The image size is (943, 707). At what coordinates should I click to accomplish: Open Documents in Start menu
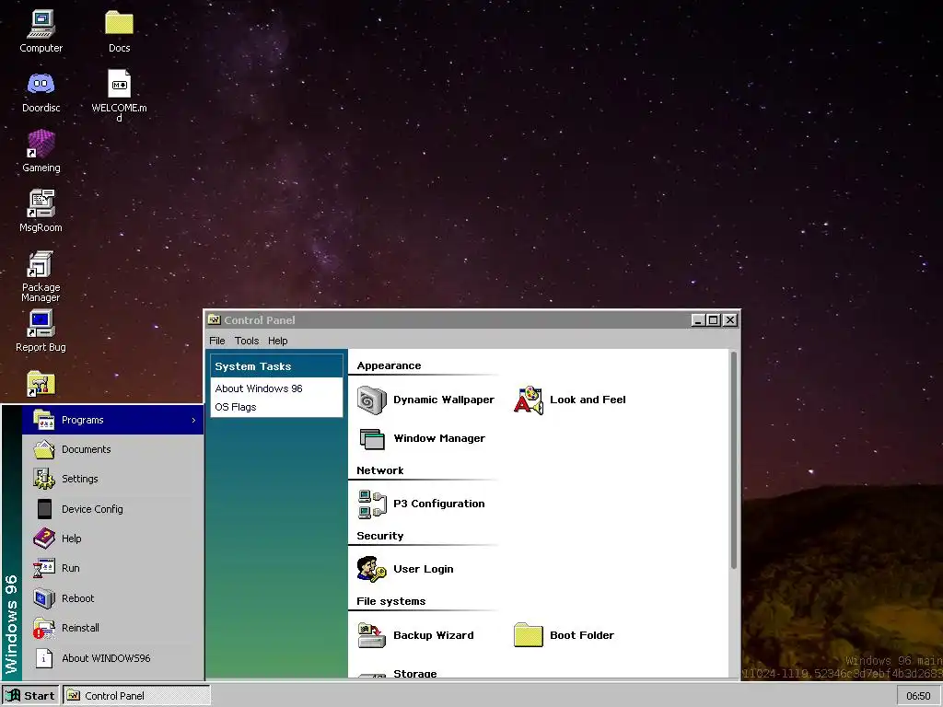coord(113,449)
